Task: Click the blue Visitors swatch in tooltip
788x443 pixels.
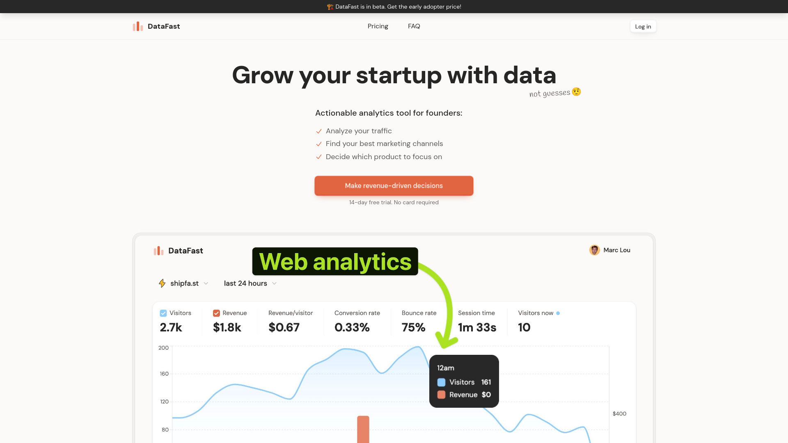Action: 441,382
